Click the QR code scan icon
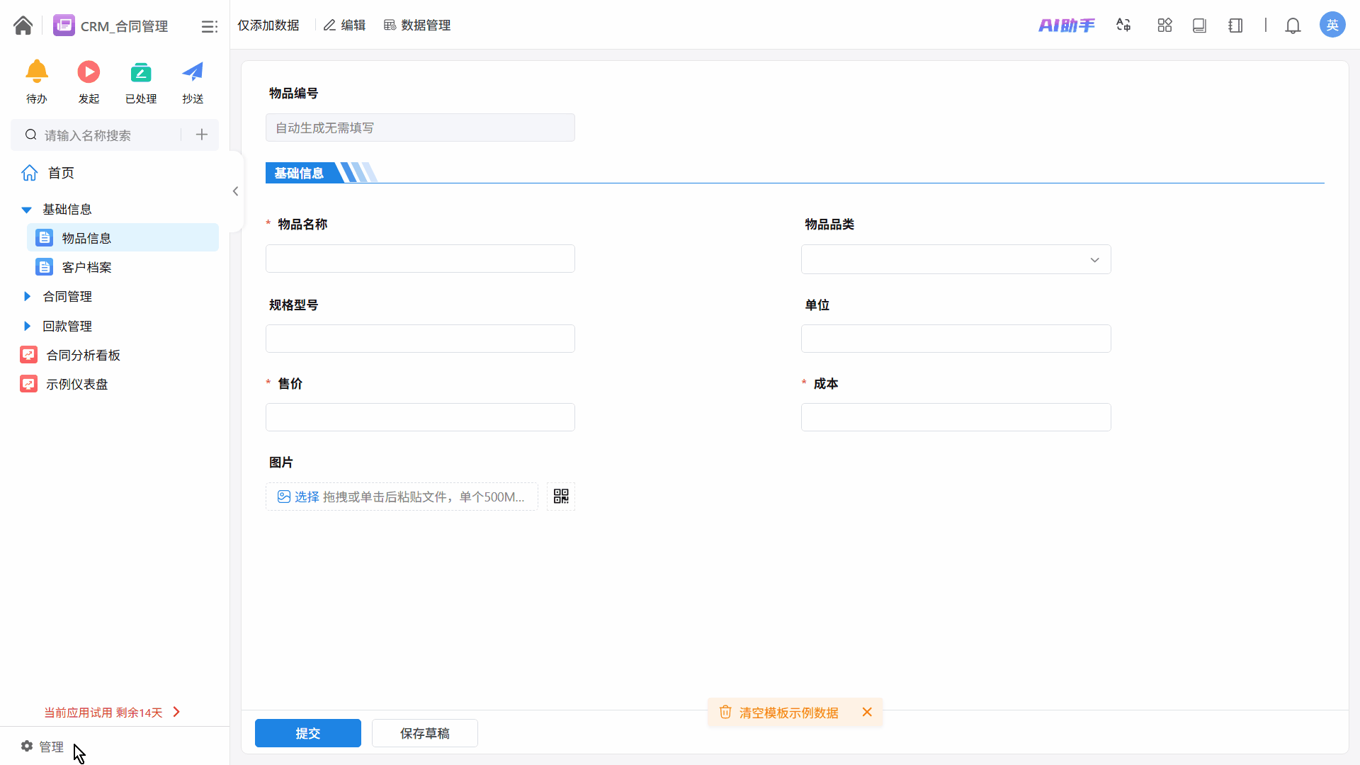 coord(561,497)
